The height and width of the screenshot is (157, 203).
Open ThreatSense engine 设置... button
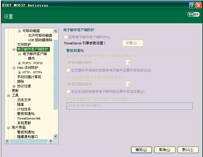click(x=133, y=43)
